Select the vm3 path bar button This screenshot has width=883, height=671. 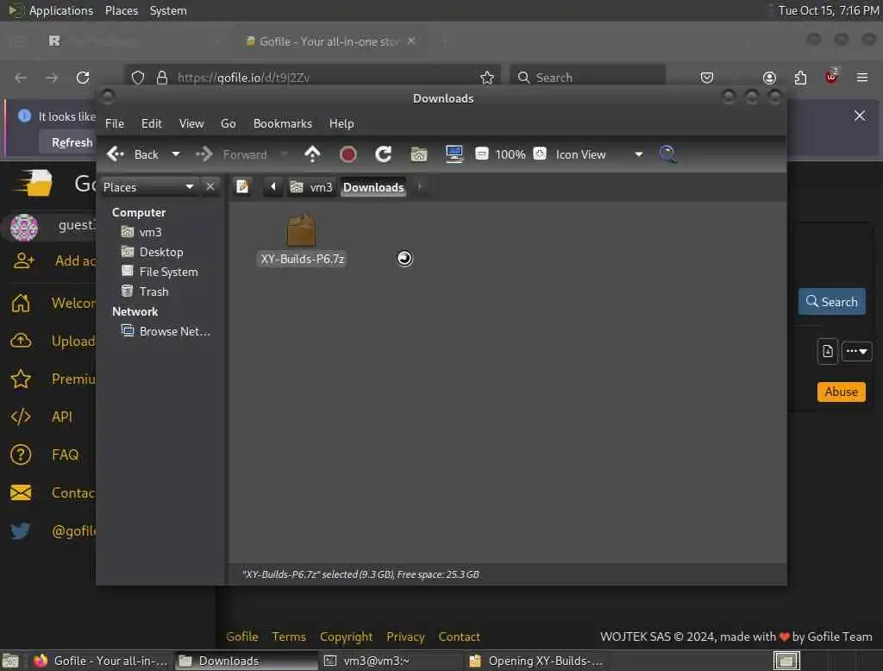(311, 187)
